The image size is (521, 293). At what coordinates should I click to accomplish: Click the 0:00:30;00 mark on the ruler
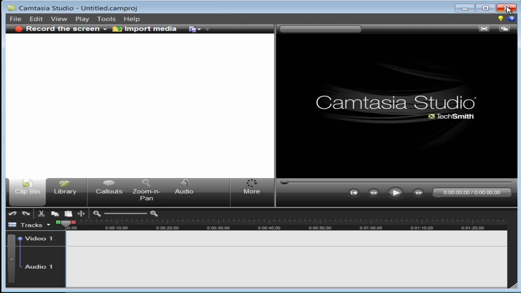tap(218, 228)
